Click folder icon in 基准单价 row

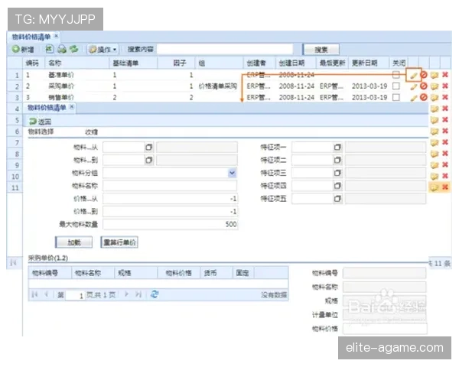[x=435, y=75]
